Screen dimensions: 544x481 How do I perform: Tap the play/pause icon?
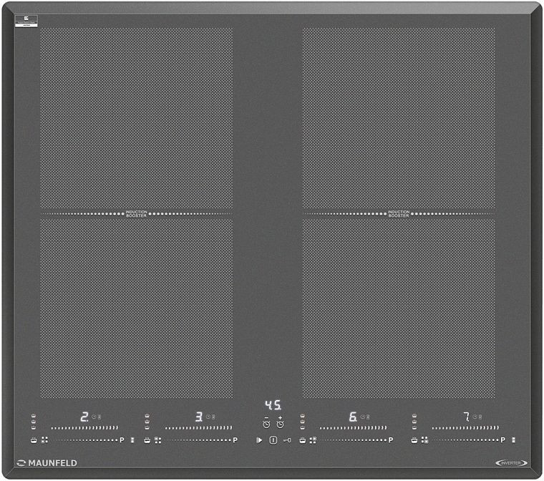[x=259, y=440]
